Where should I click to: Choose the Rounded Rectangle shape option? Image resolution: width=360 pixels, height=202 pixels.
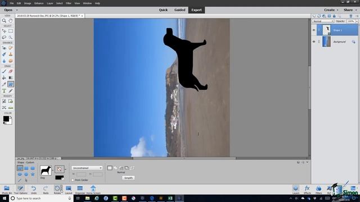[33, 168]
